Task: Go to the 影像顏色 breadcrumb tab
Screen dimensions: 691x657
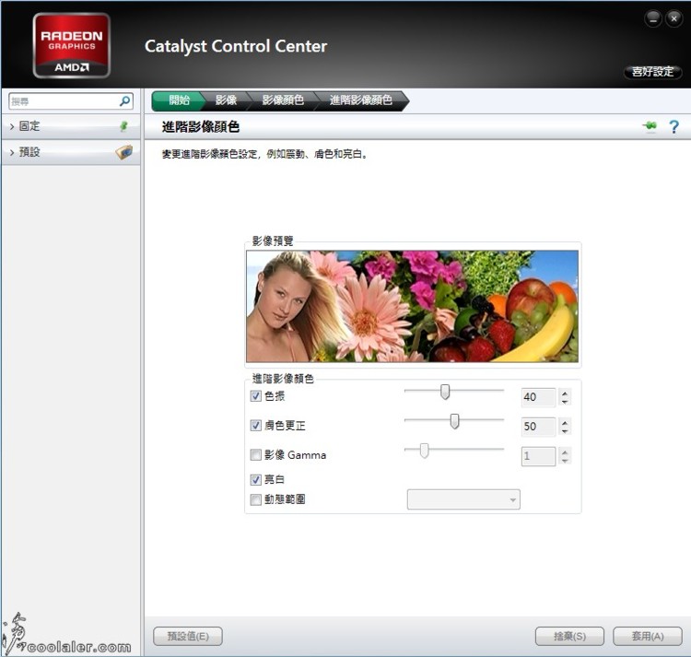Action: pos(283,100)
